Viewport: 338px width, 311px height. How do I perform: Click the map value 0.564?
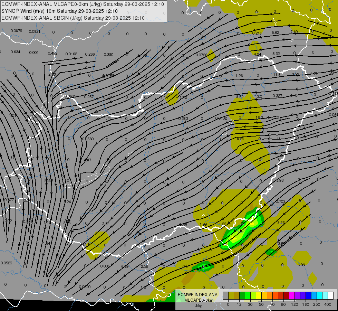pyautogui.click(x=108, y=97)
